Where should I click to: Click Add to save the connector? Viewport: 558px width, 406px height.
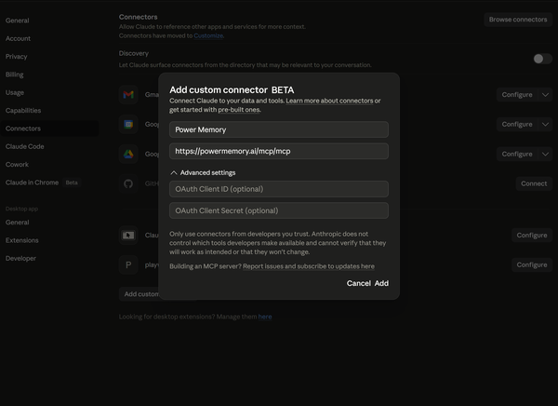coord(381,283)
